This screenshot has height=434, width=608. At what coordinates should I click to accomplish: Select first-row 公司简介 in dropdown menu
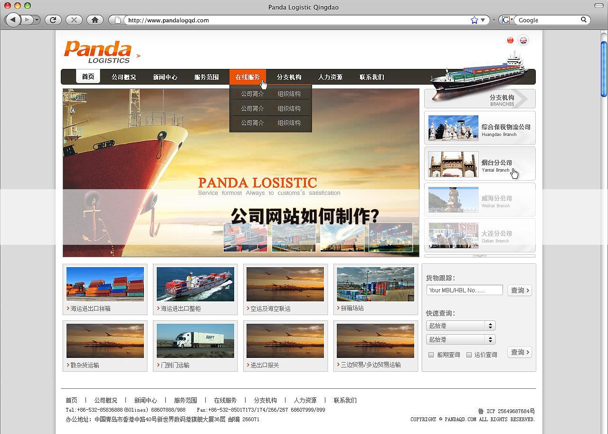click(x=252, y=94)
